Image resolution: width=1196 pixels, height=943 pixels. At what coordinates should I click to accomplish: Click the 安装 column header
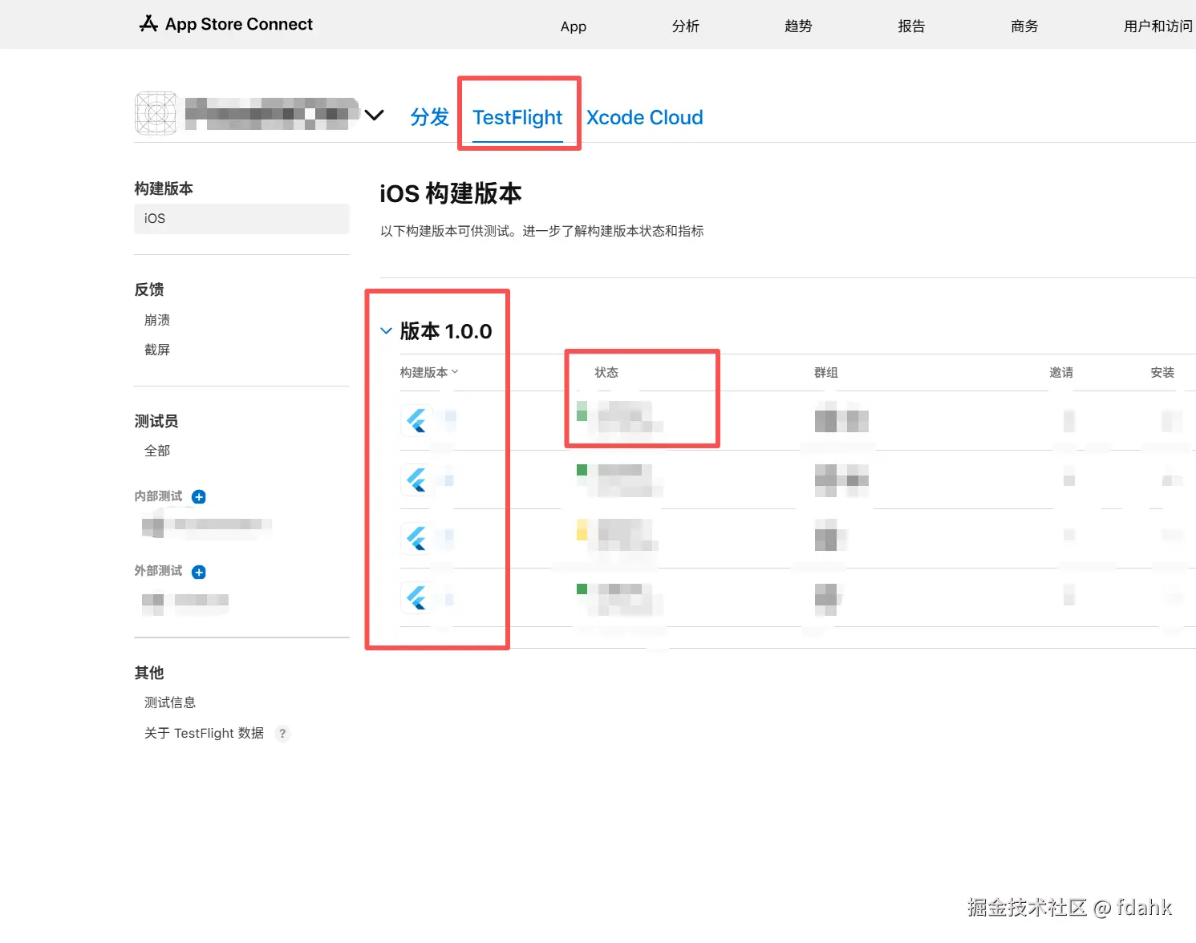1162,372
